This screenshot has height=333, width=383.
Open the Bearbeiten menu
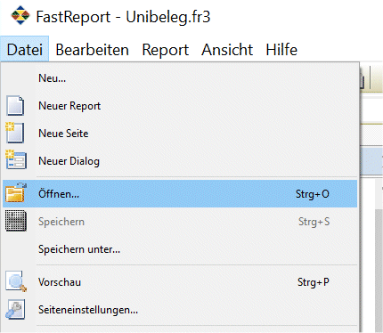click(x=93, y=50)
